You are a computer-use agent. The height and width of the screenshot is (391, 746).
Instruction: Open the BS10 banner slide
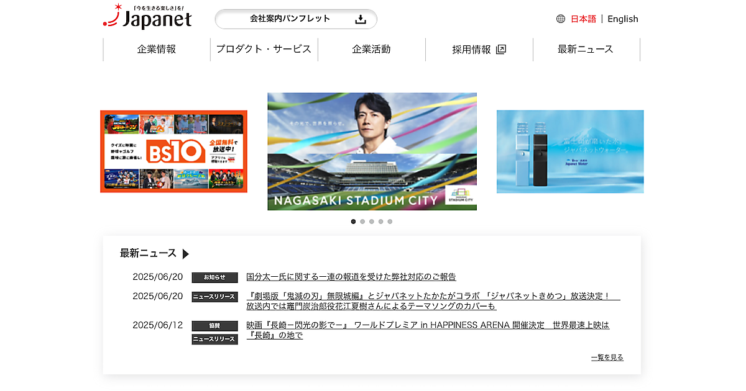173,151
